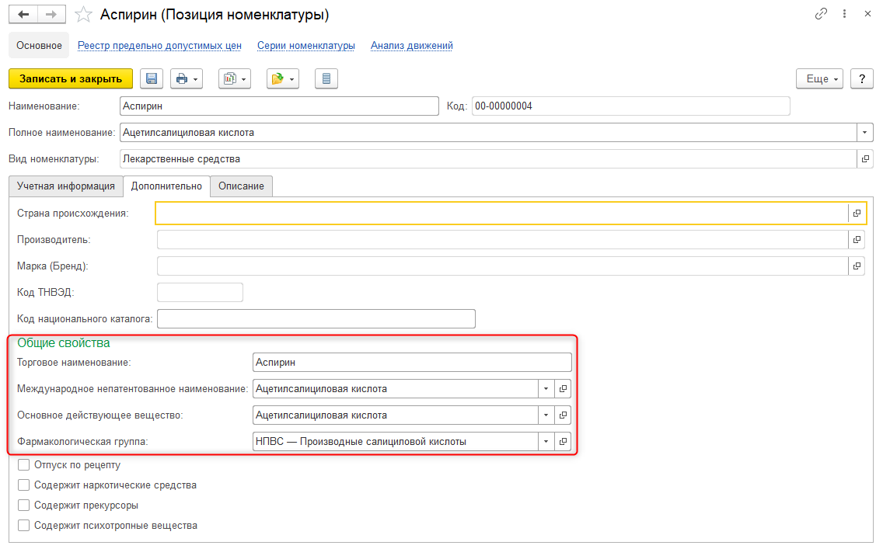The image size is (883, 549).
Task: Click the Марка (Бренд) input field
Action: click(x=502, y=266)
